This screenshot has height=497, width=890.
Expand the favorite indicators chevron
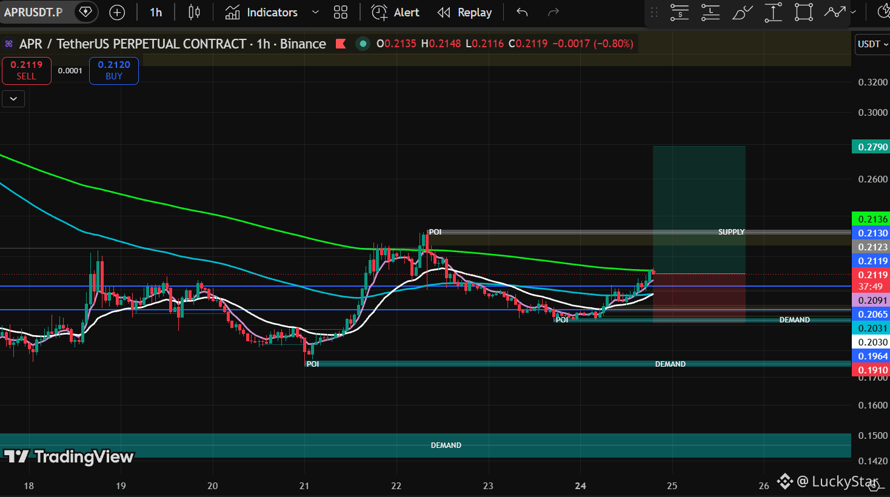click(315, 12)
